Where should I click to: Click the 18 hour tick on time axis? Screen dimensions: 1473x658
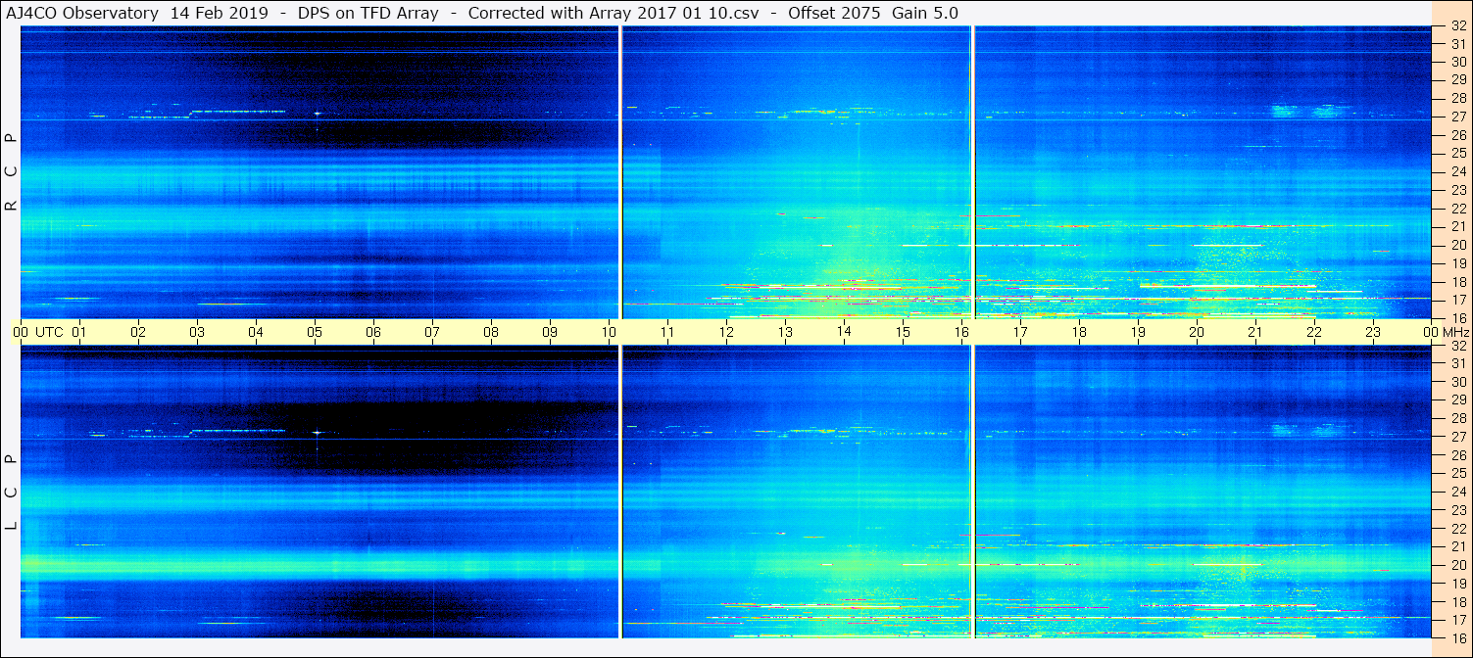1079,332
